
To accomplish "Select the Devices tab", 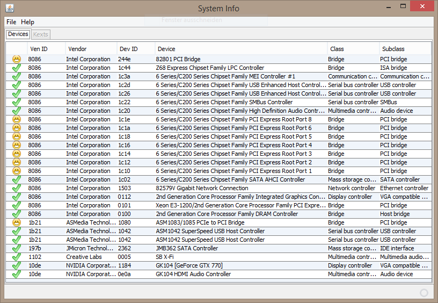I will [18, 34].
